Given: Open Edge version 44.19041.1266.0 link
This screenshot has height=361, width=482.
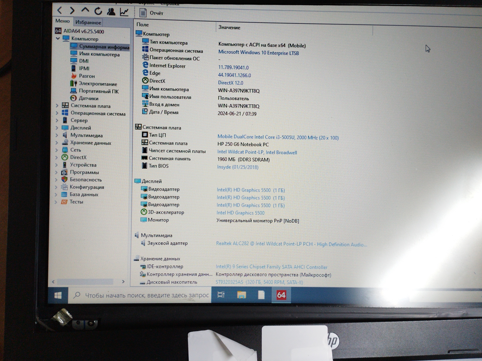Looking at the screenshot, I should click(234, 75).
